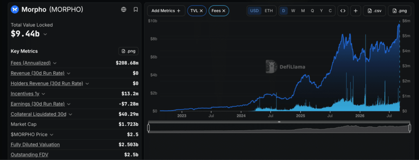
Task: Click the $10b axis label
Action: point(153,21)
